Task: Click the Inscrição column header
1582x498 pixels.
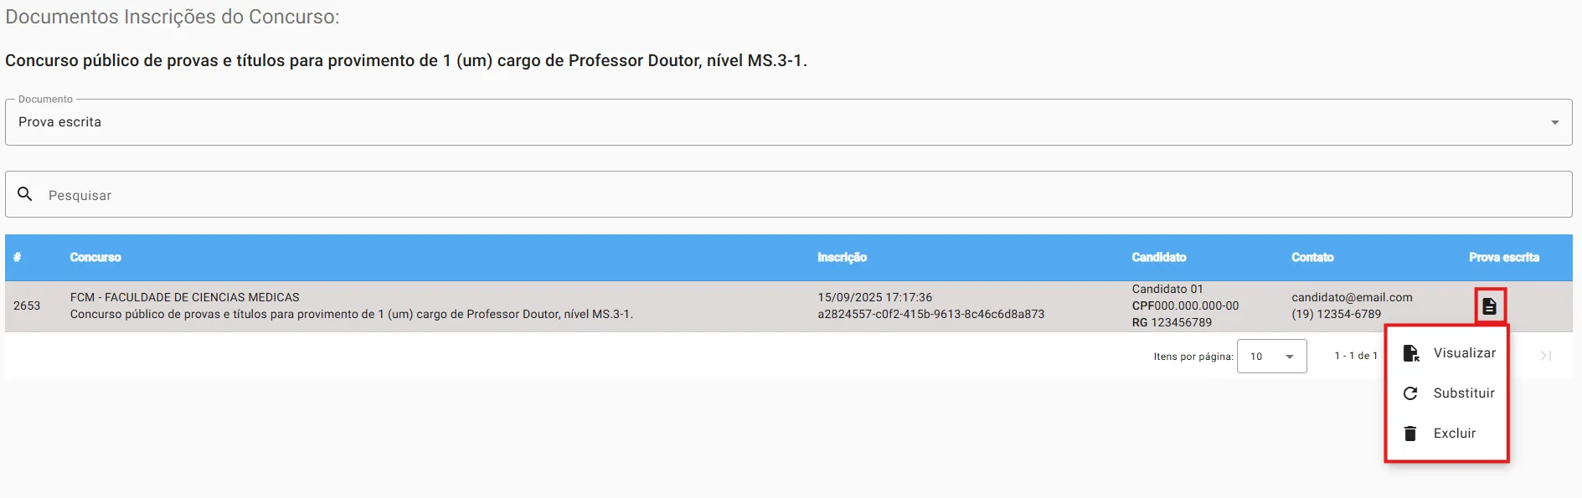Action: (x=842, y=258)
